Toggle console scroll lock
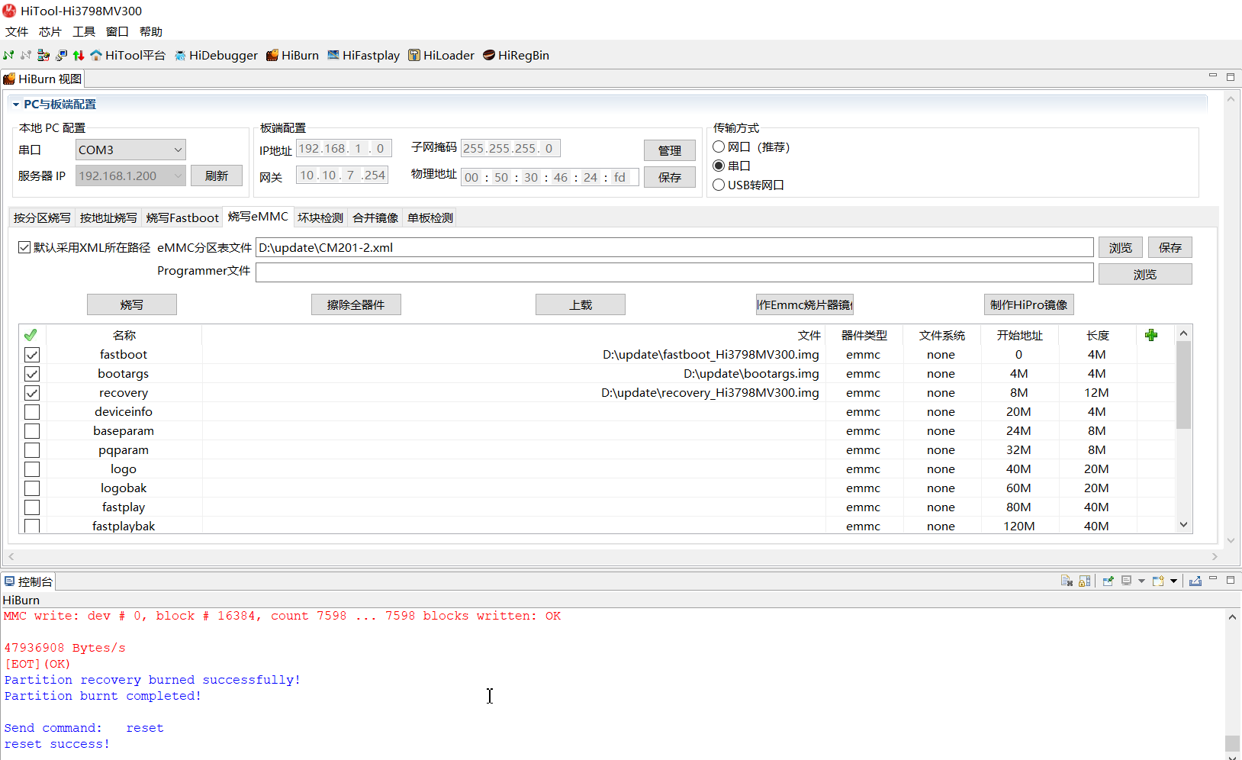Viewport: 1242px width, 760px height. pos(1084,581)
